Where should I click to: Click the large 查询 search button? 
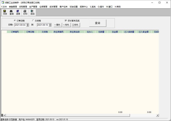97,23
